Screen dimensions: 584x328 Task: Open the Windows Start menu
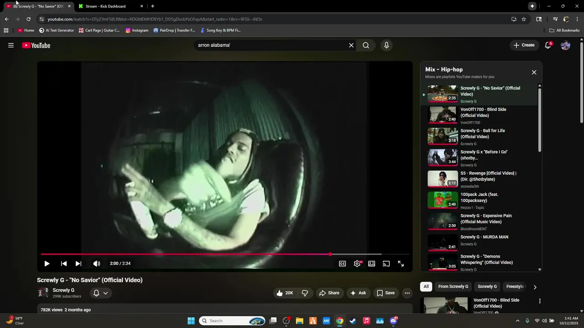point(191,321)
